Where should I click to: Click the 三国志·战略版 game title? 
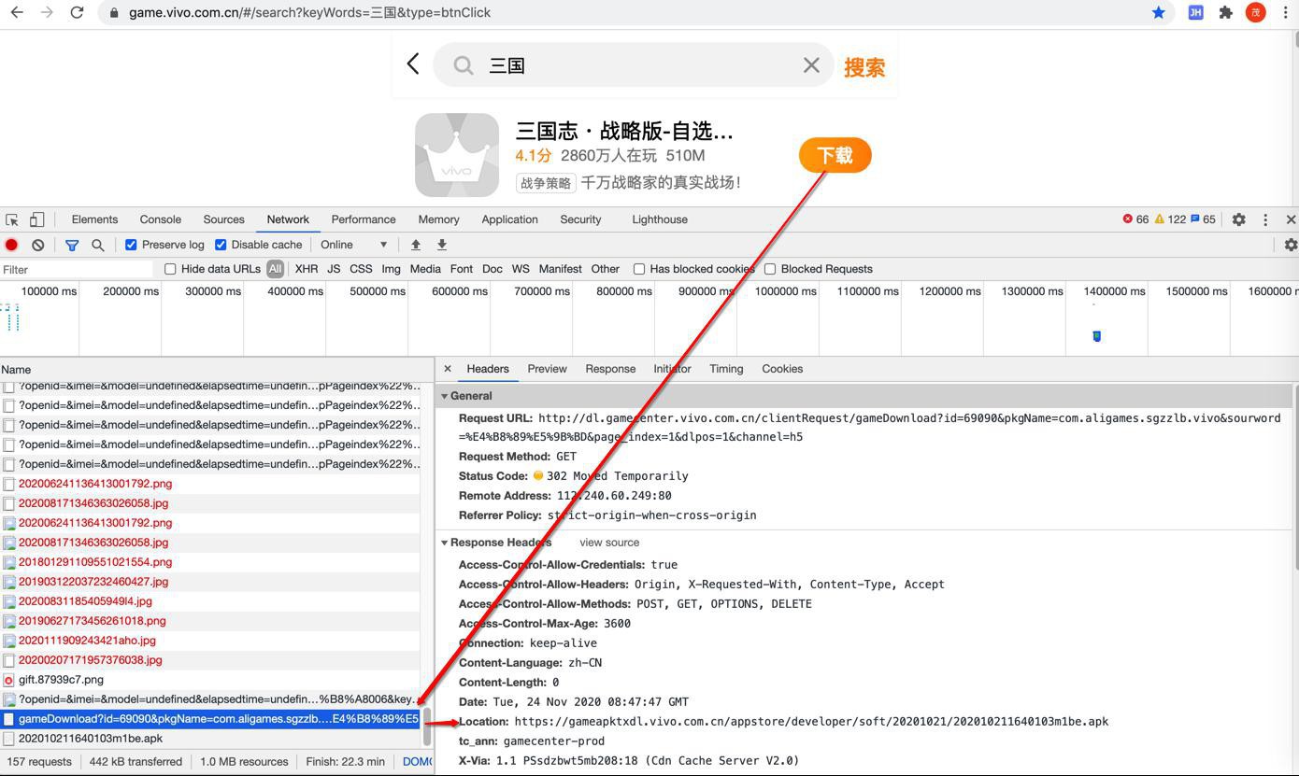[x=624, y=131]
